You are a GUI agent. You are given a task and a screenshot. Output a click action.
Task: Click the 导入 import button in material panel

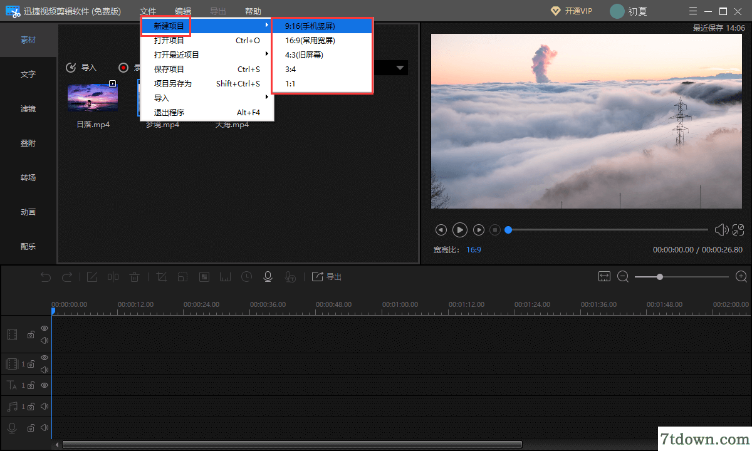tap(81, 68)
